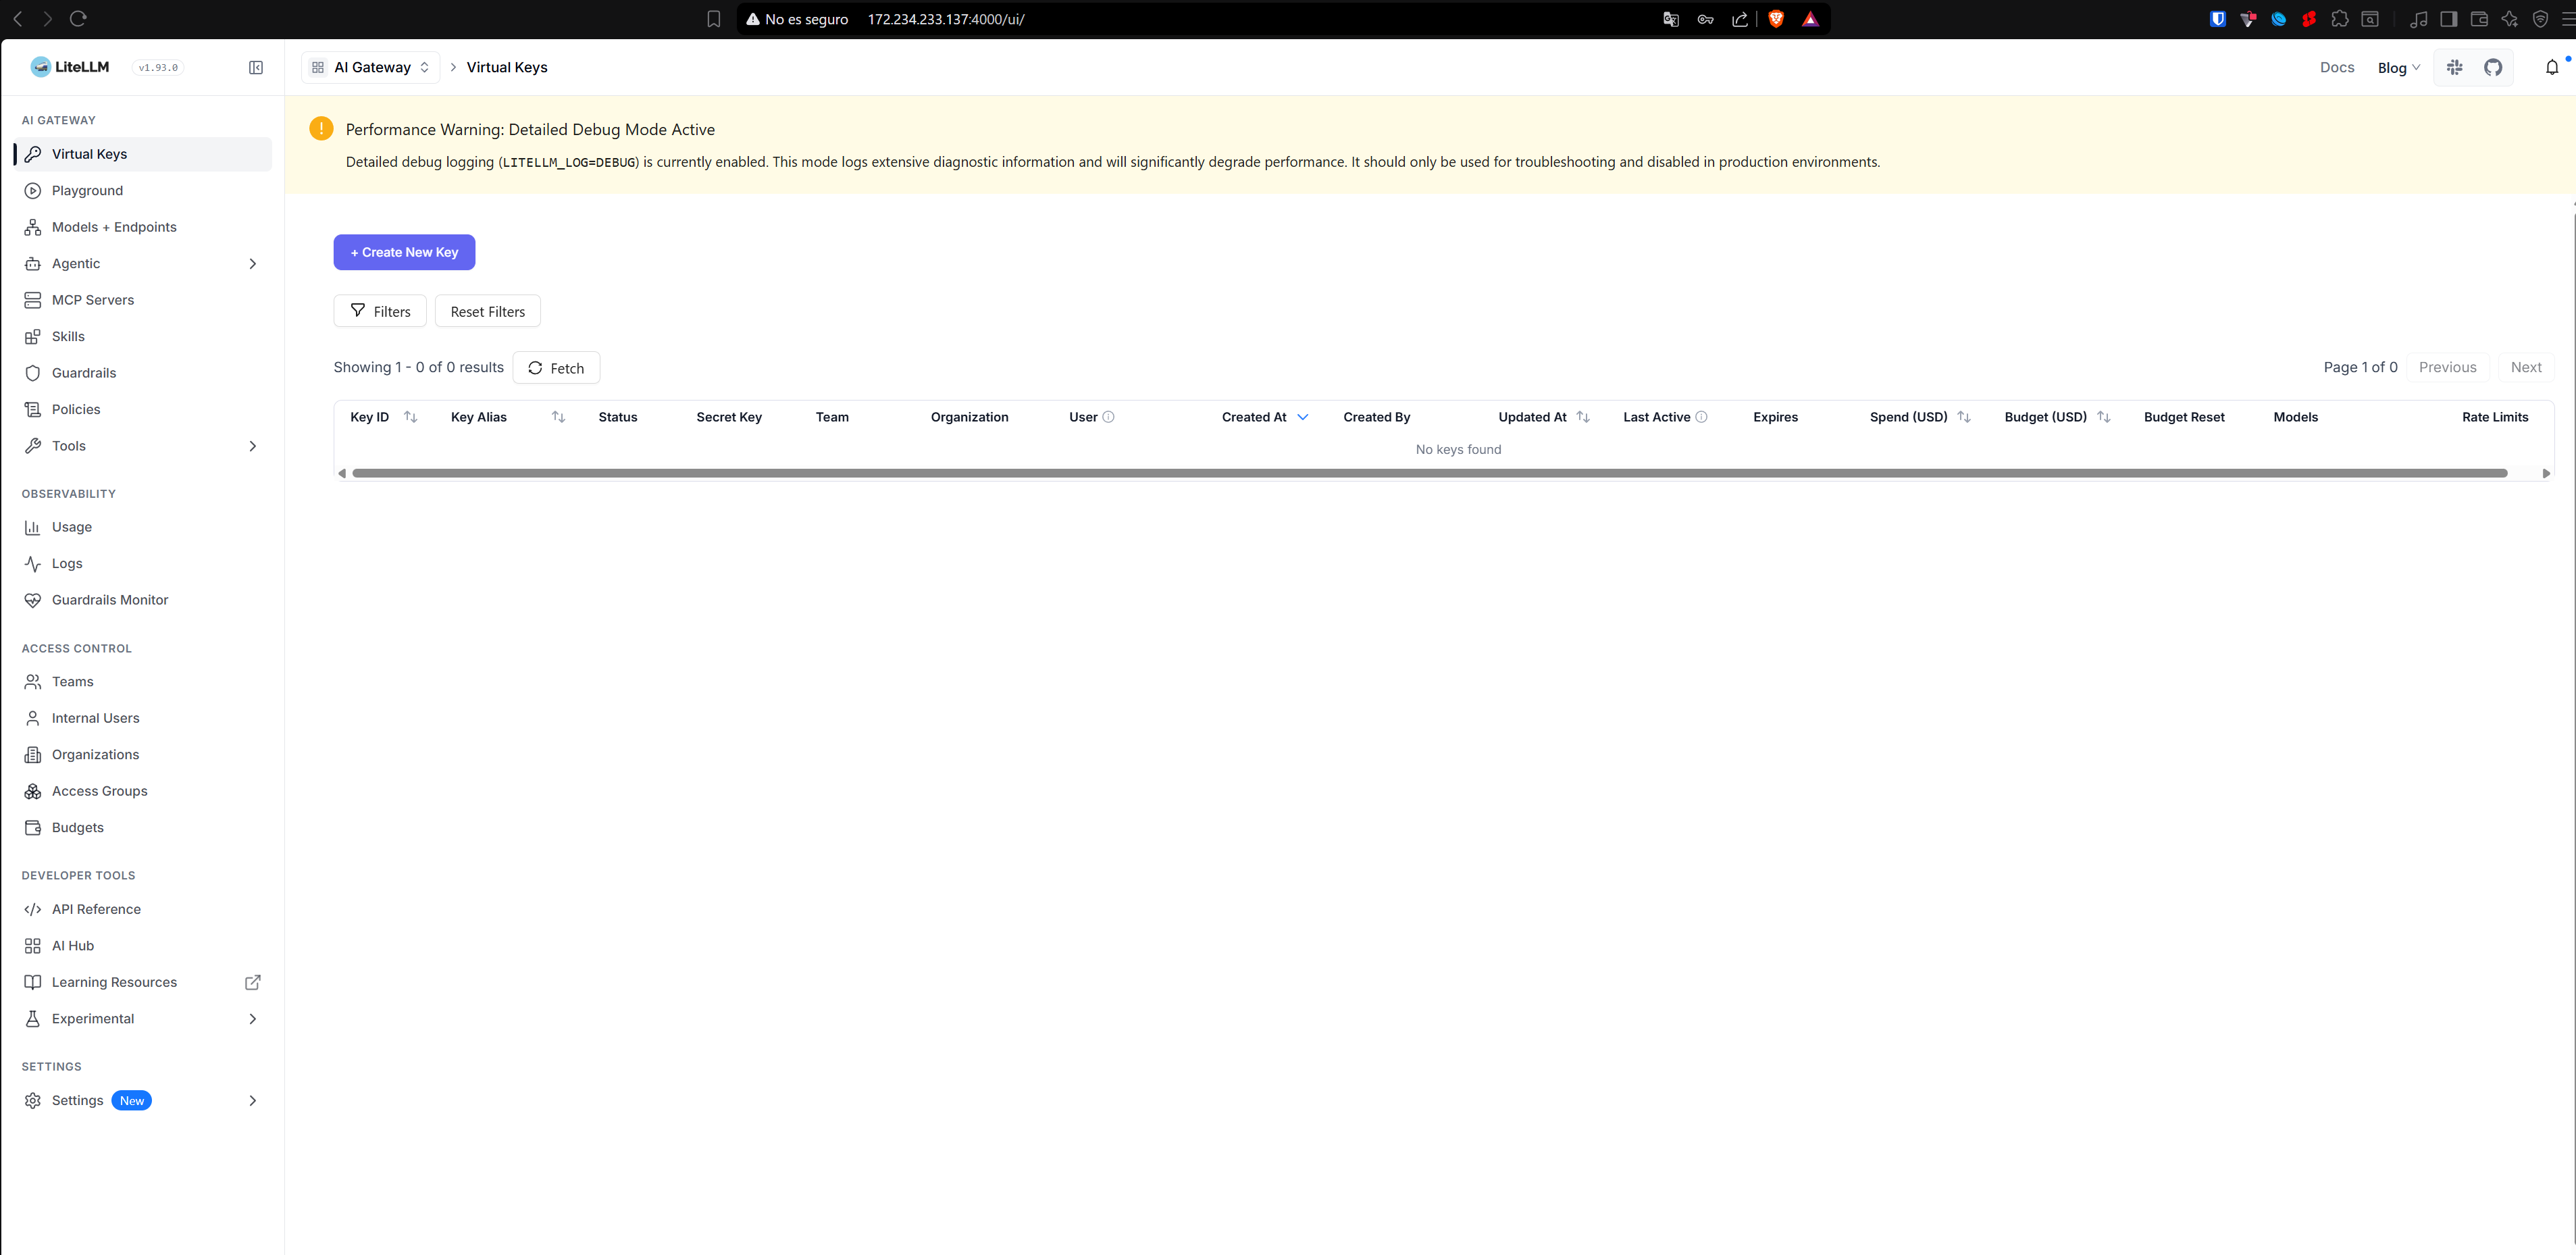Go to Teams page
The image size is (2576, 1255).
click(143, 682)
